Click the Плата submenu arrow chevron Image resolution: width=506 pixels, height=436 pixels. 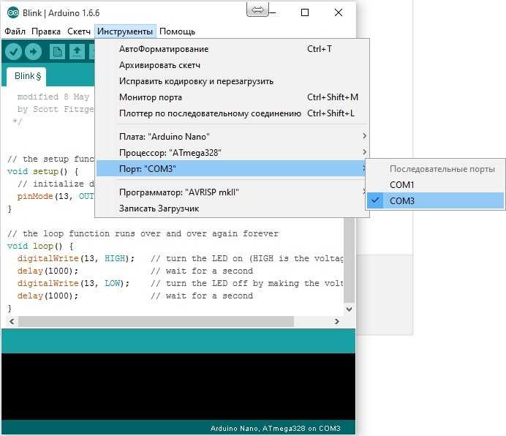364,136
